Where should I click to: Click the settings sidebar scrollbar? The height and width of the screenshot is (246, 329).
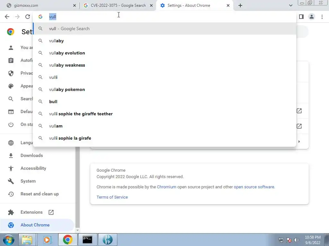pos(77,187)
